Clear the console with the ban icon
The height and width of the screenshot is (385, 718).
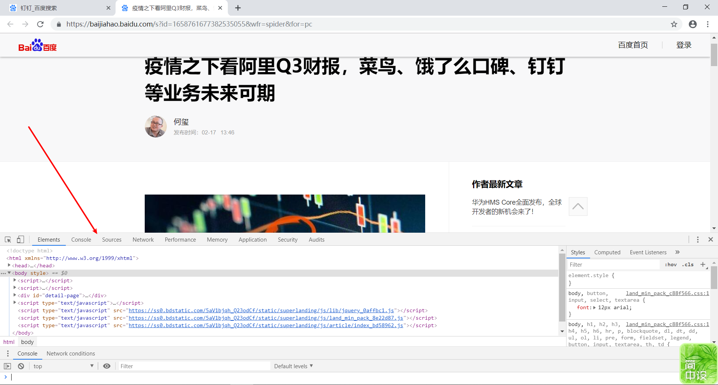21,366
